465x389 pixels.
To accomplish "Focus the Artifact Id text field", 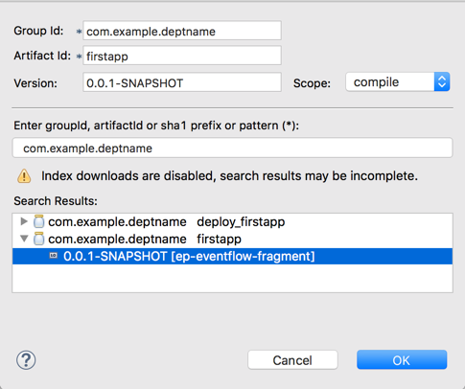I will click(x=182, y=56).
